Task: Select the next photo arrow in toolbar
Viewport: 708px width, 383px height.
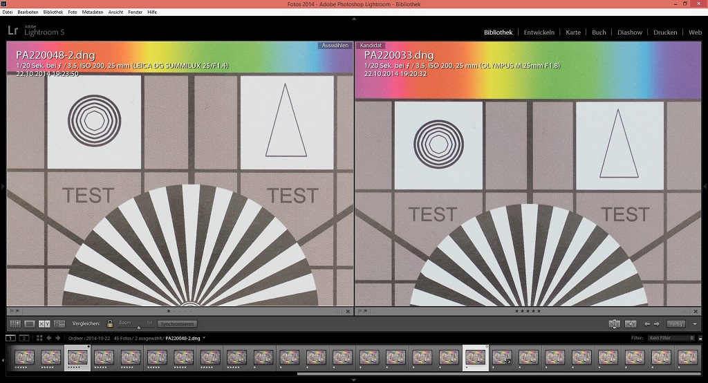Action: click(x=656, y=324)
